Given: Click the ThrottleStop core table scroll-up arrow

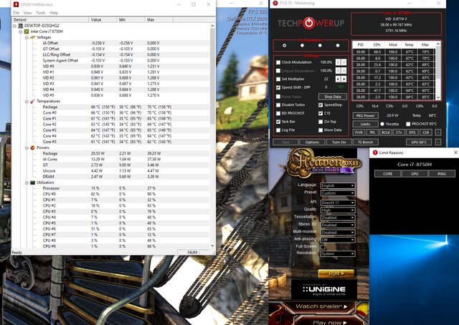Looking at the screenshot, I should 438,44.
